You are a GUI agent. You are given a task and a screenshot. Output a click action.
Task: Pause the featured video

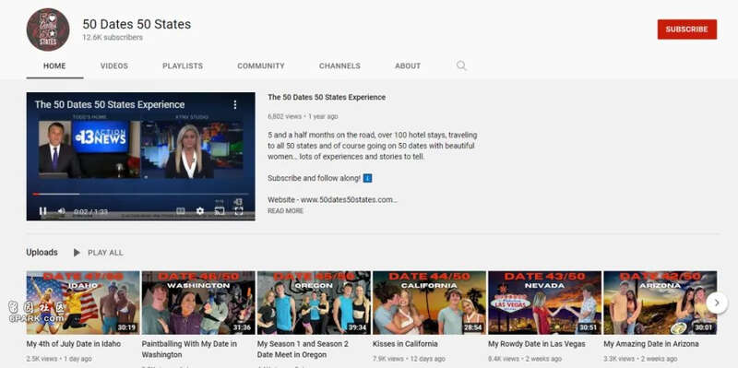pos(42,211)
